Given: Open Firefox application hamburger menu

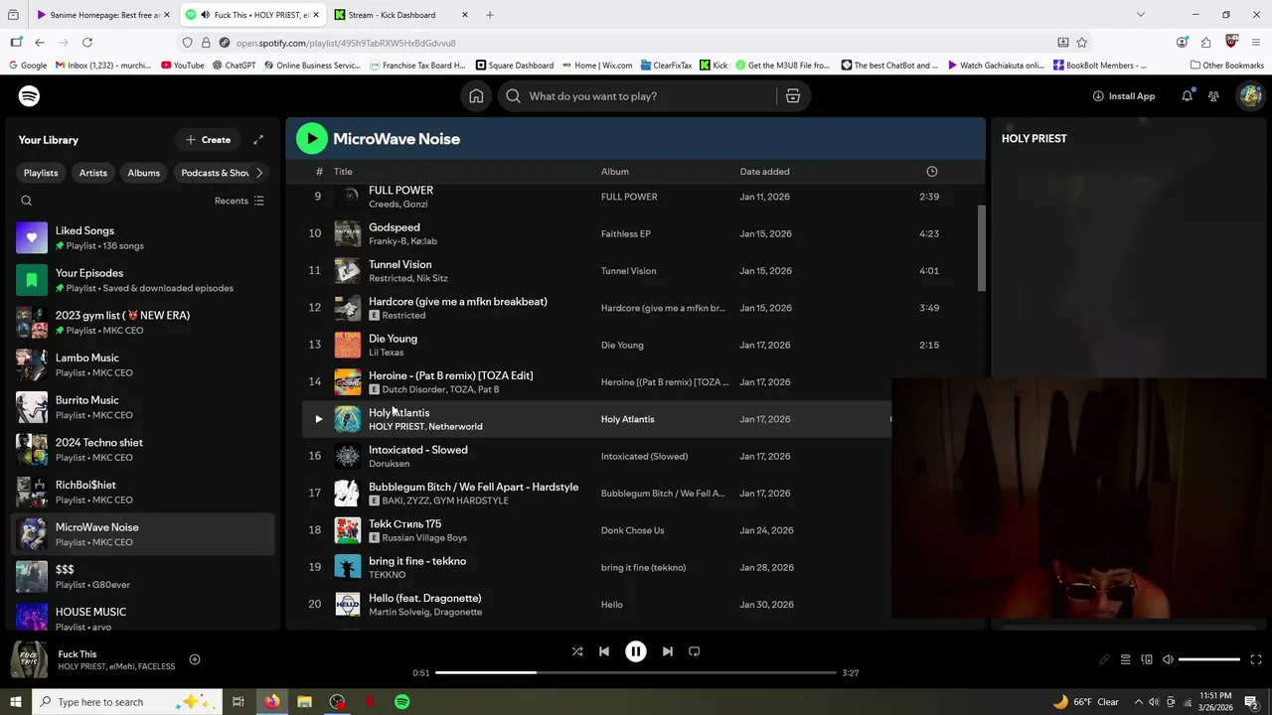Looking at the screenshot, I should (x=1256, y=43).
